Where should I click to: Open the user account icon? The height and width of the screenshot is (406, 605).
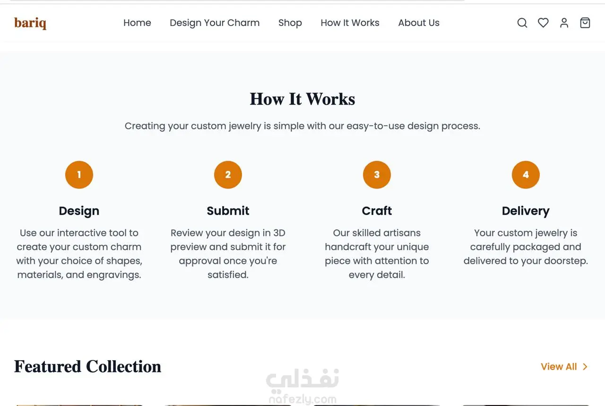coord(564,23)
